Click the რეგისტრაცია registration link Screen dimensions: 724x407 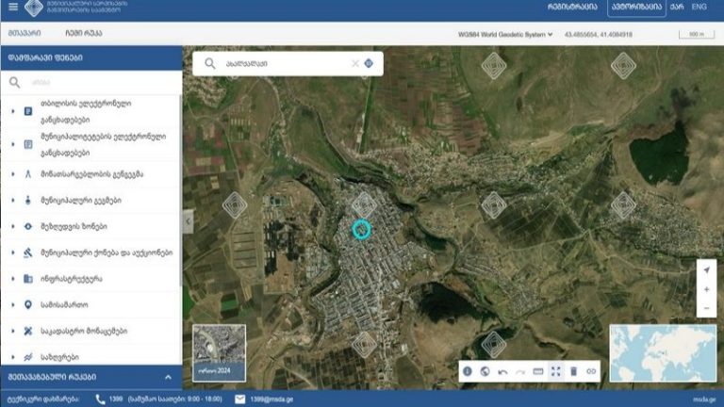[572, 7]
